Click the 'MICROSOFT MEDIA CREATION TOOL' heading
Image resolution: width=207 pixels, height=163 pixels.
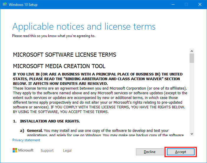point(59,66)
